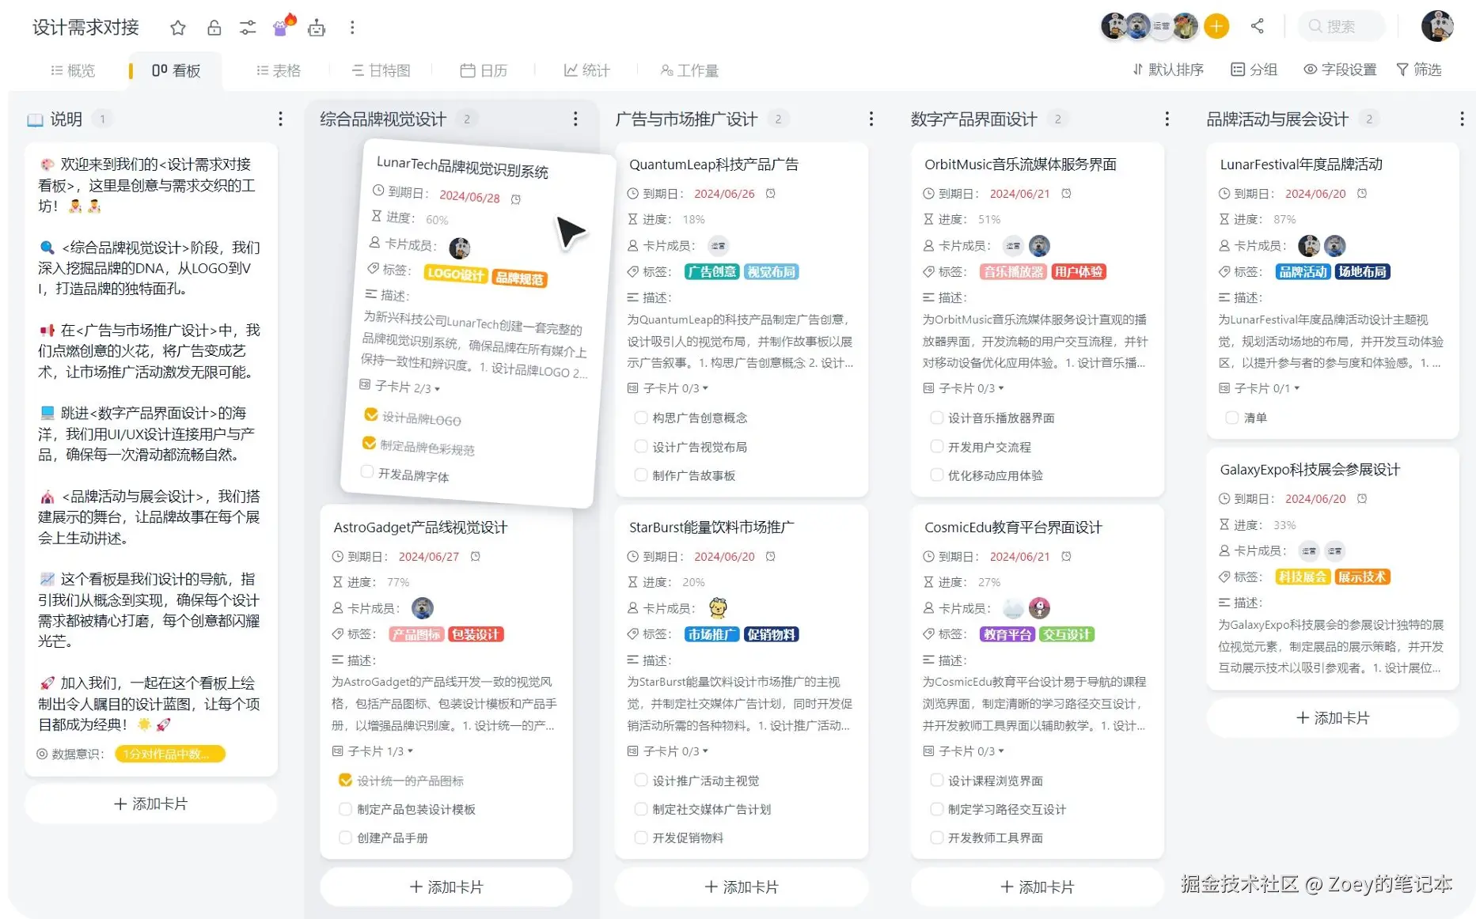Viewport: 1476px width, 919px height.
Task: Mark 设计音乐播放器界面 as done
Action: (936, 418)
